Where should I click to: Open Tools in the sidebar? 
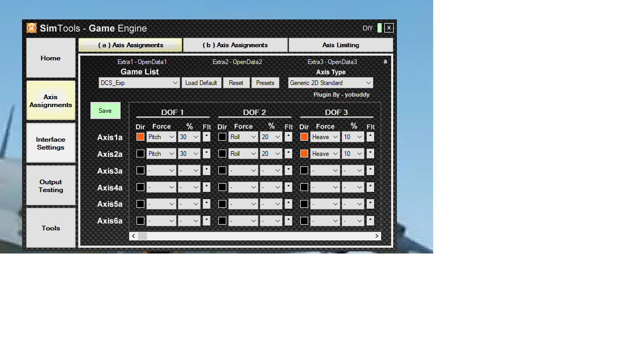[51, 228]
